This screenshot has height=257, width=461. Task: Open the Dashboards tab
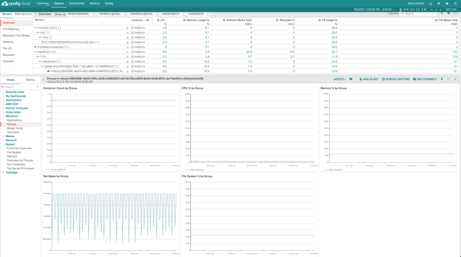point(77,3)
